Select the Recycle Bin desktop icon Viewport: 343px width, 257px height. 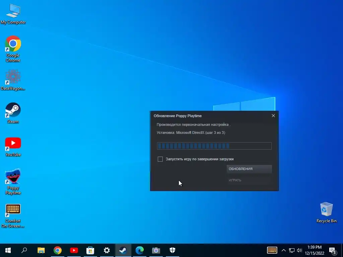coord(326,212)
